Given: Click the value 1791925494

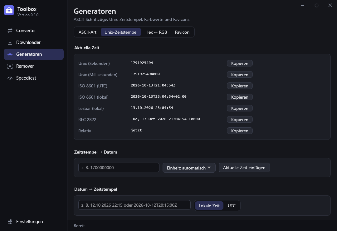Looking at the screenshot, I should click(142, 63).
